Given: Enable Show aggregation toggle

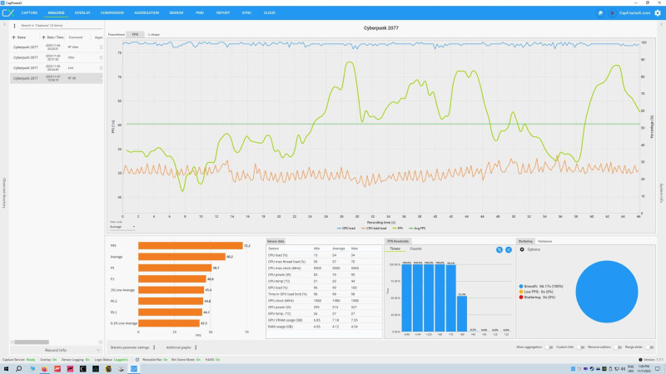Looking at the screenshot, I should click(x=549, y=347).
